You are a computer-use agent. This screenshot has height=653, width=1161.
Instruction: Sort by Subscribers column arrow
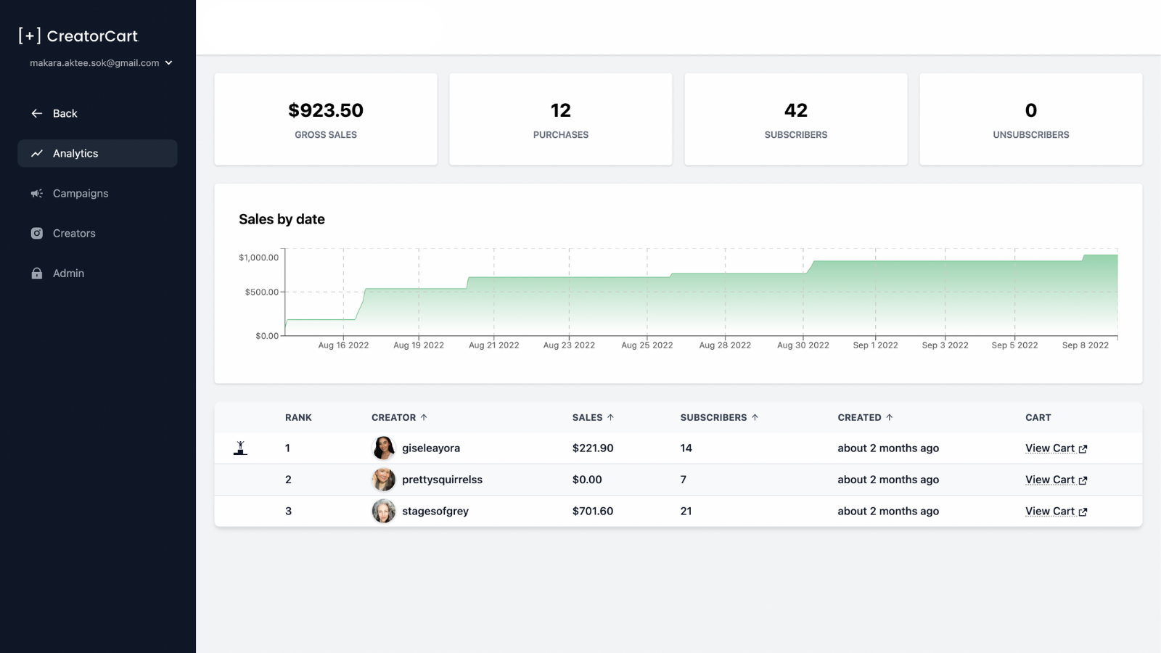pyautogui.click(x=755, y=417)
